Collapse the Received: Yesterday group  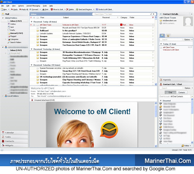coord(31,49)
